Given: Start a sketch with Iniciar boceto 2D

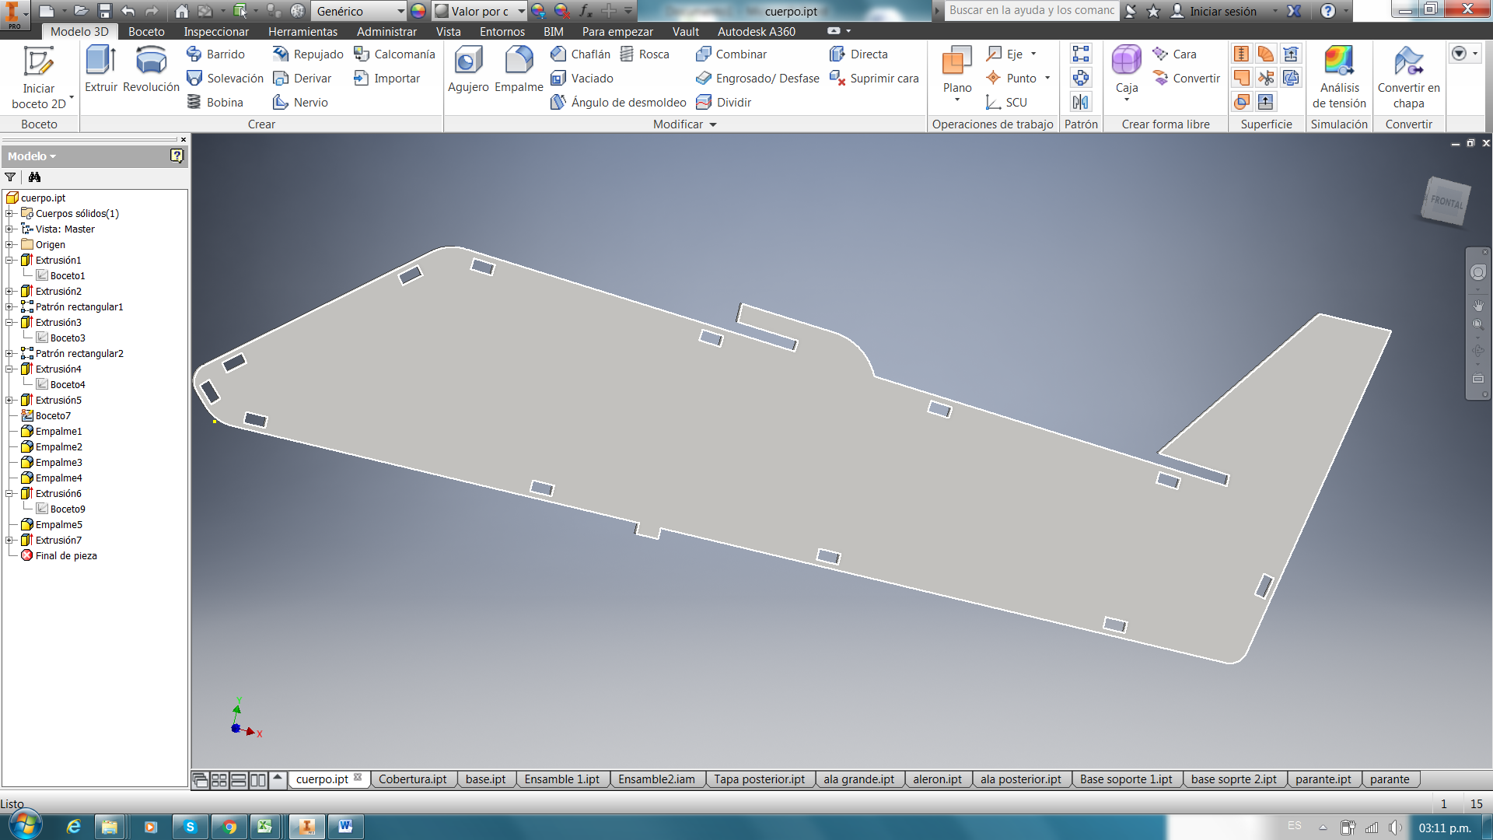Looking at the screenshot, I should coord(39,75).
